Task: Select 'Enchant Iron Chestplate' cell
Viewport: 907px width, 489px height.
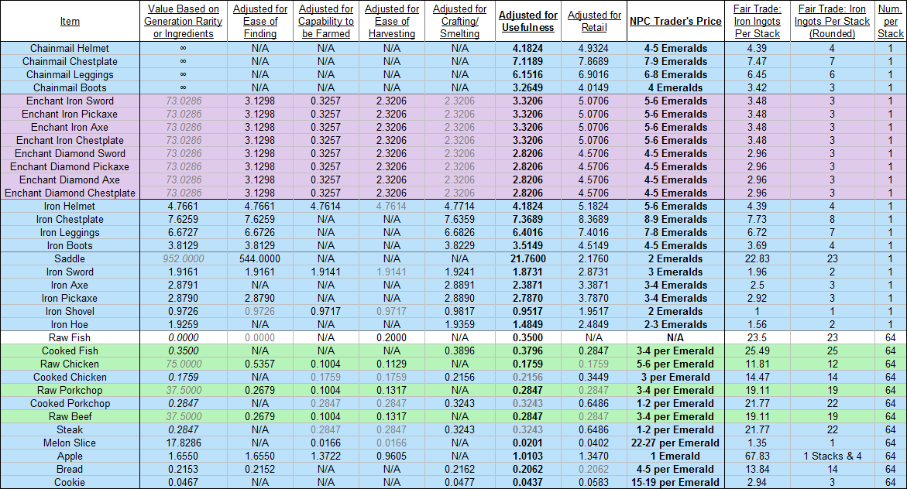Action: click(70, 141)
